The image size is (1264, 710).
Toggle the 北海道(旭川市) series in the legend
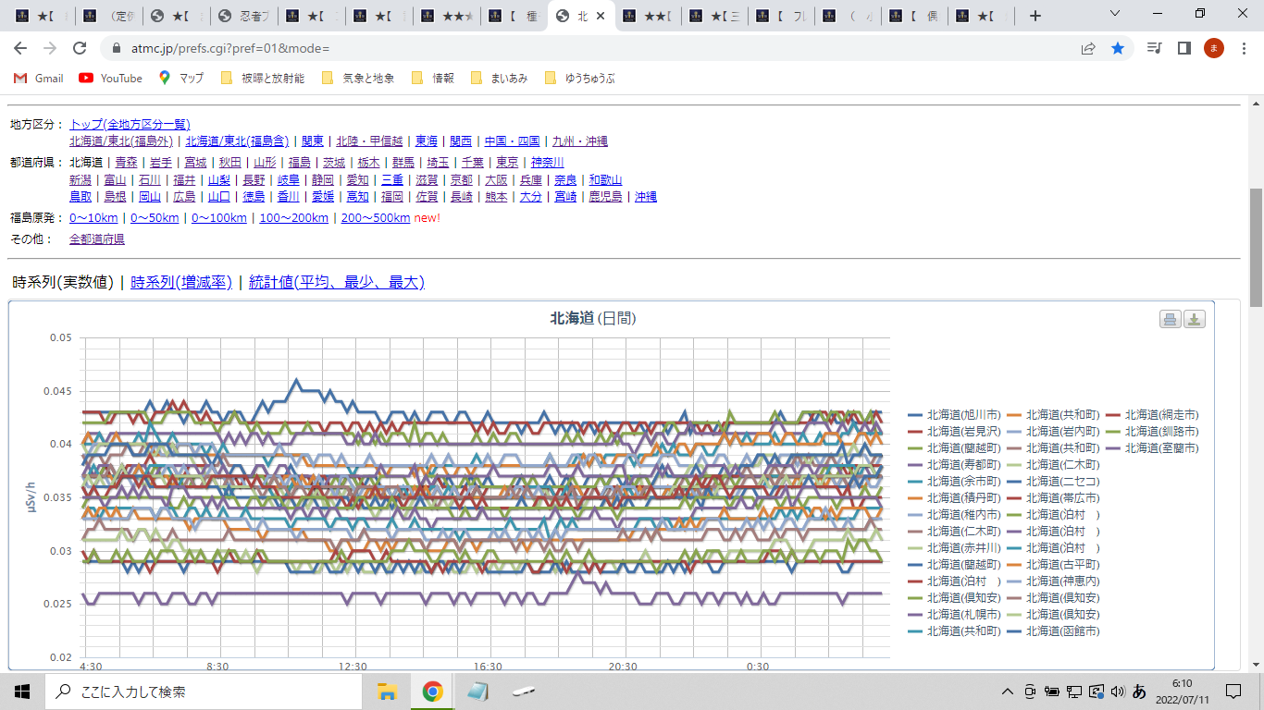[954, 415]
